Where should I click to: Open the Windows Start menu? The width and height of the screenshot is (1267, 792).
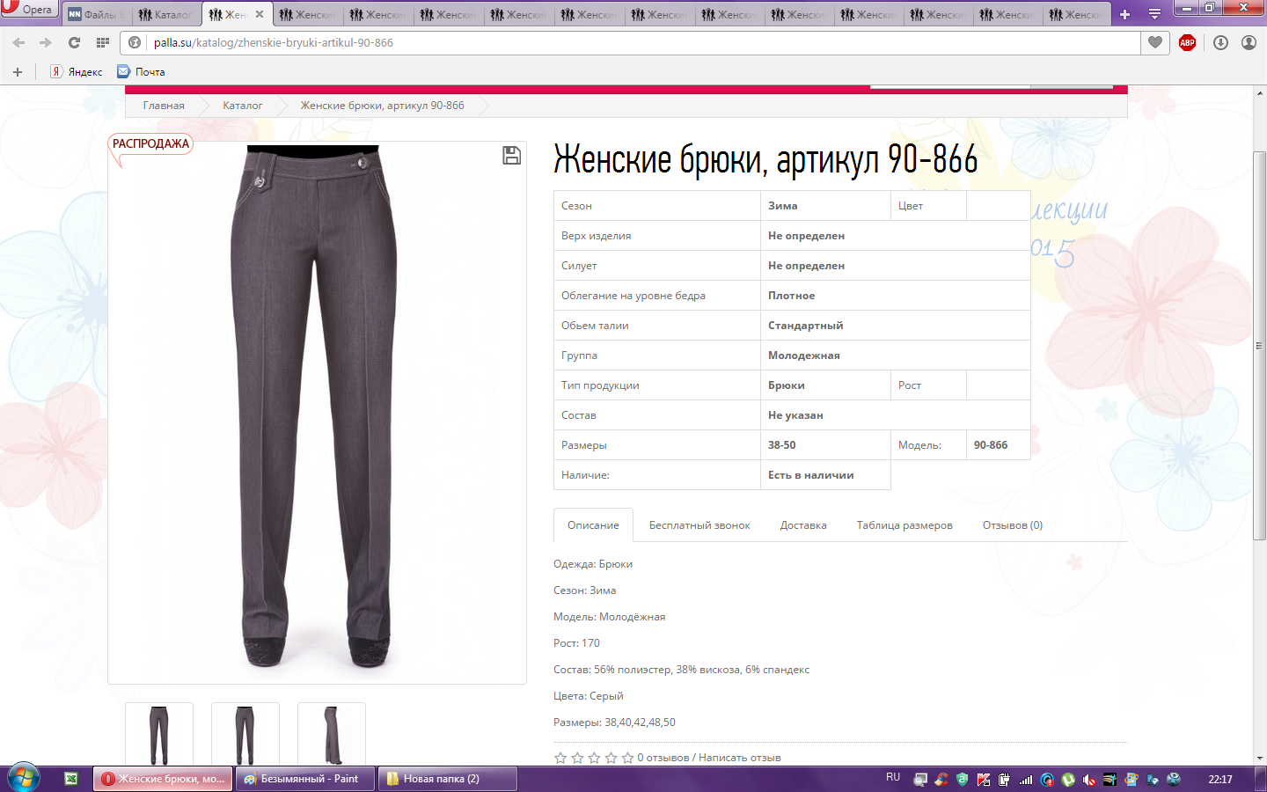24,779
